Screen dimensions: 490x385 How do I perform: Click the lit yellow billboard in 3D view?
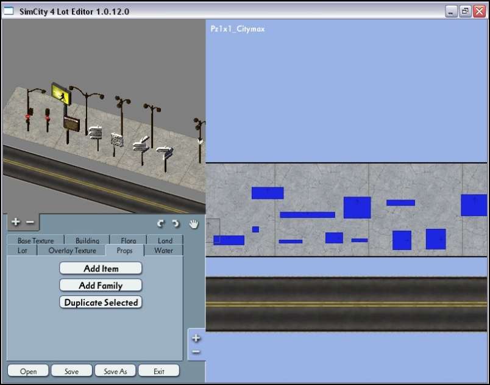point(60,92)
